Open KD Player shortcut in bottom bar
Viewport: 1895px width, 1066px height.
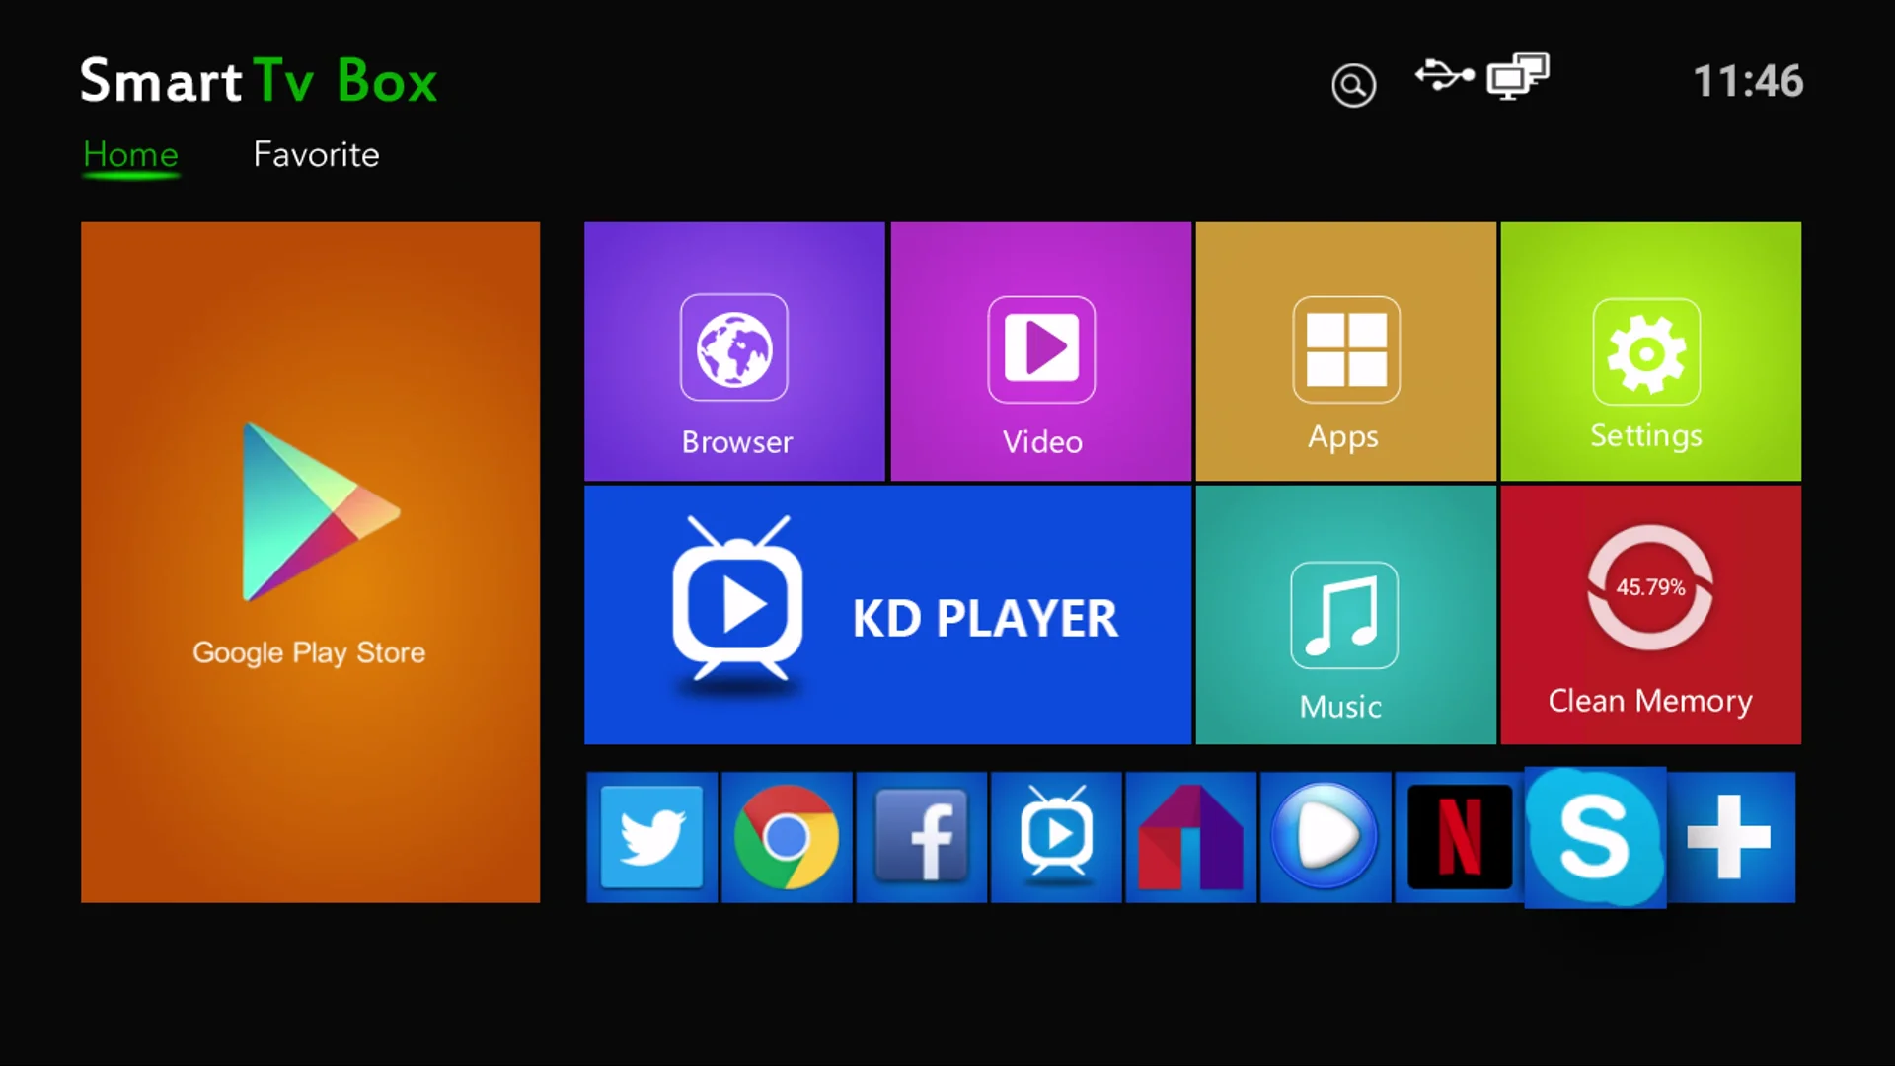(1056, 837)
